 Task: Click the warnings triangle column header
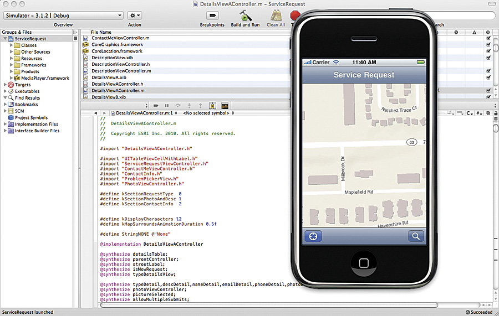pos(474,32)
